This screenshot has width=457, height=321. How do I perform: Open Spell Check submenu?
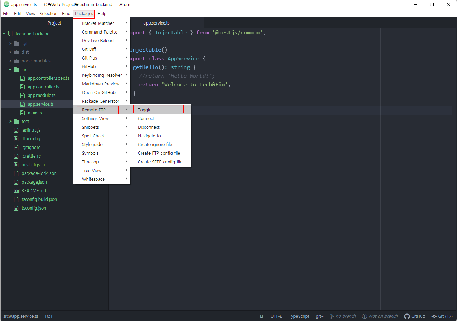[x=101, y=136]
